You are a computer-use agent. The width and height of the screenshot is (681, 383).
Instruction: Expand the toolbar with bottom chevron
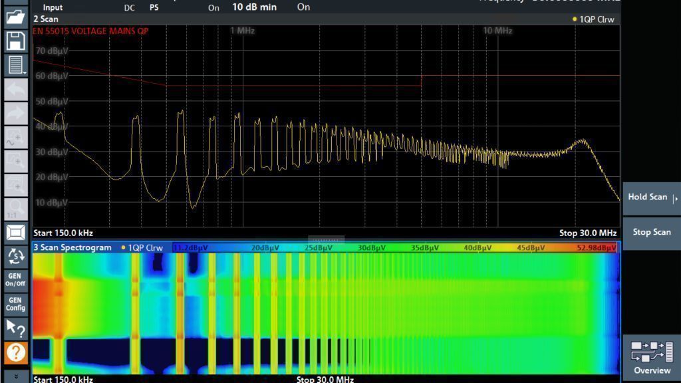(x=16, y=376)
